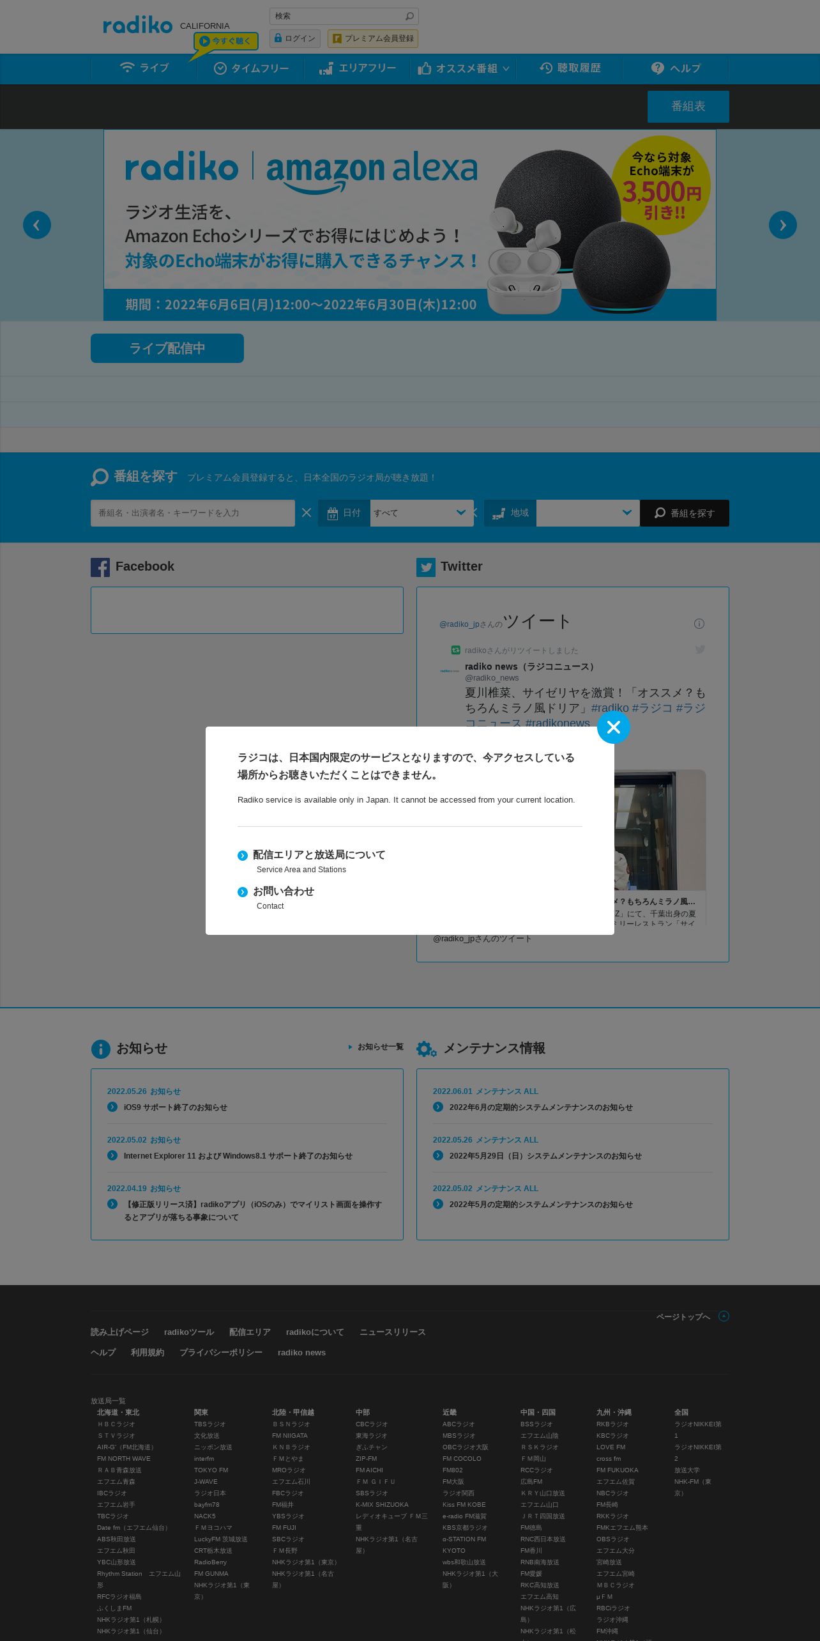
Task: Open the iOS9 サポート終了 notice
Action: click(x=176, y=1107)
